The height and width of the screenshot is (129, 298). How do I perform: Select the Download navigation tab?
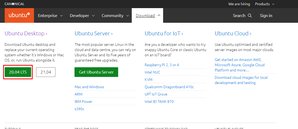point(147,16)
